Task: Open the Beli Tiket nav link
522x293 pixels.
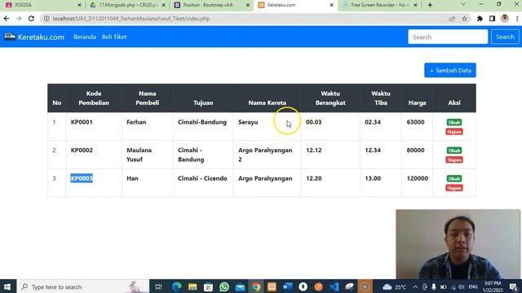Action: pos(114,37)
